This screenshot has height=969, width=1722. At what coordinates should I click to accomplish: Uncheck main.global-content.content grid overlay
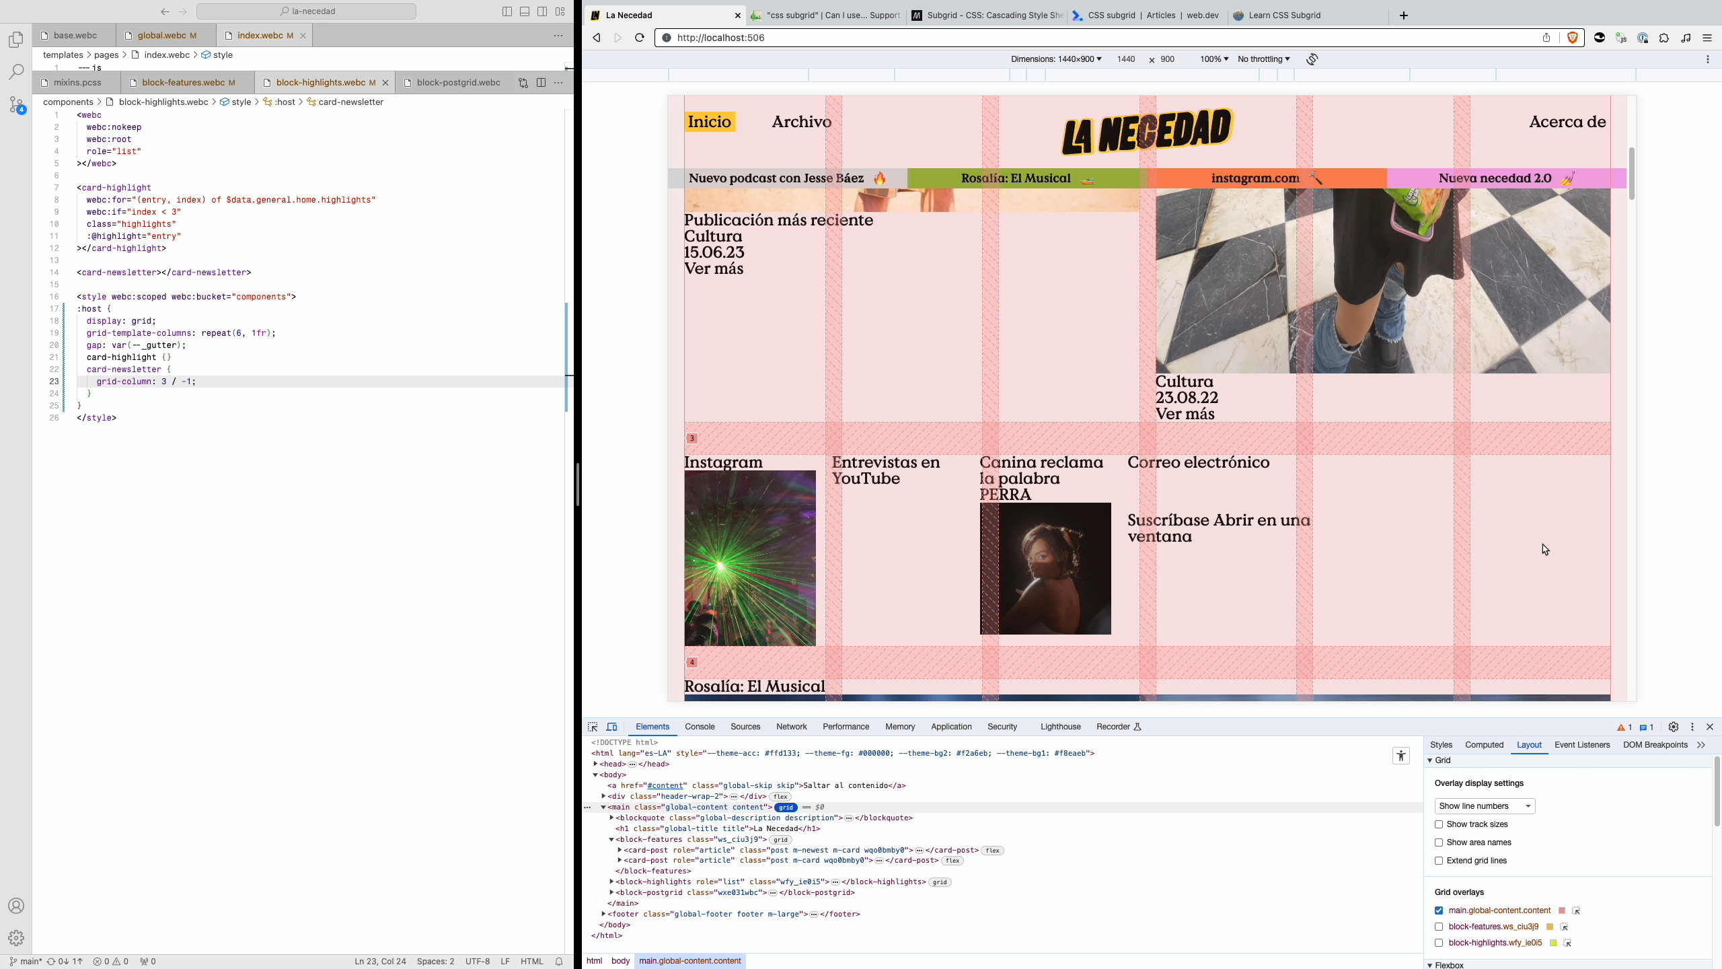1439,910
